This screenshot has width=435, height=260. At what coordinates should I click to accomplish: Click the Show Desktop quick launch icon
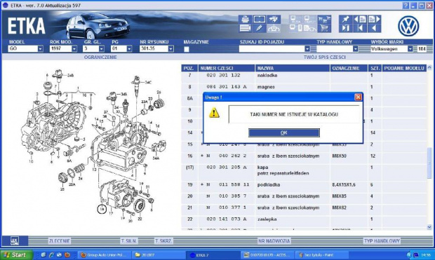tap(43, 254)
